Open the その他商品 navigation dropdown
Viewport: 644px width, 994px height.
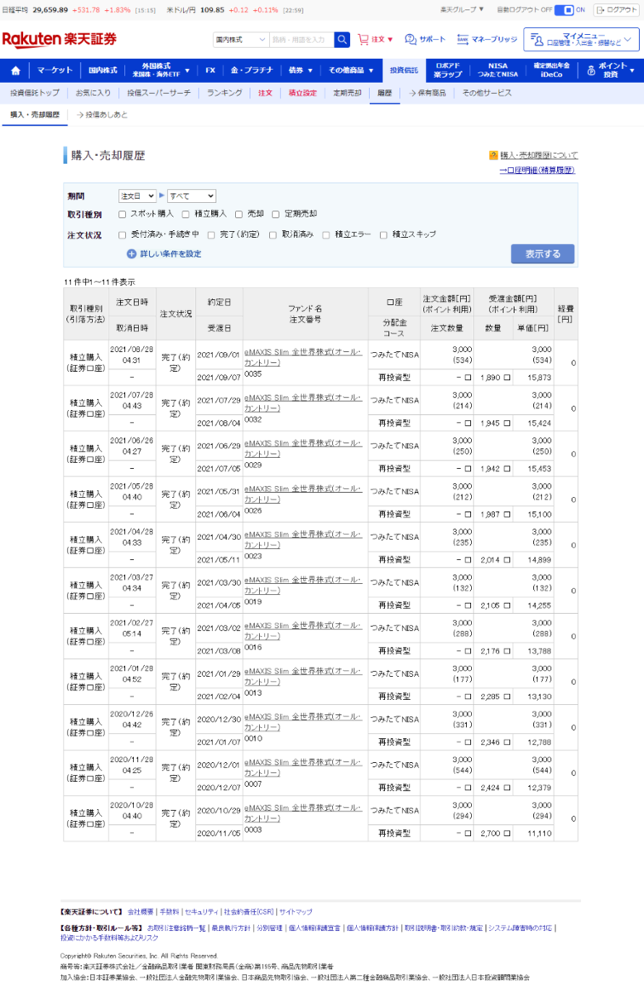(350, 70)
